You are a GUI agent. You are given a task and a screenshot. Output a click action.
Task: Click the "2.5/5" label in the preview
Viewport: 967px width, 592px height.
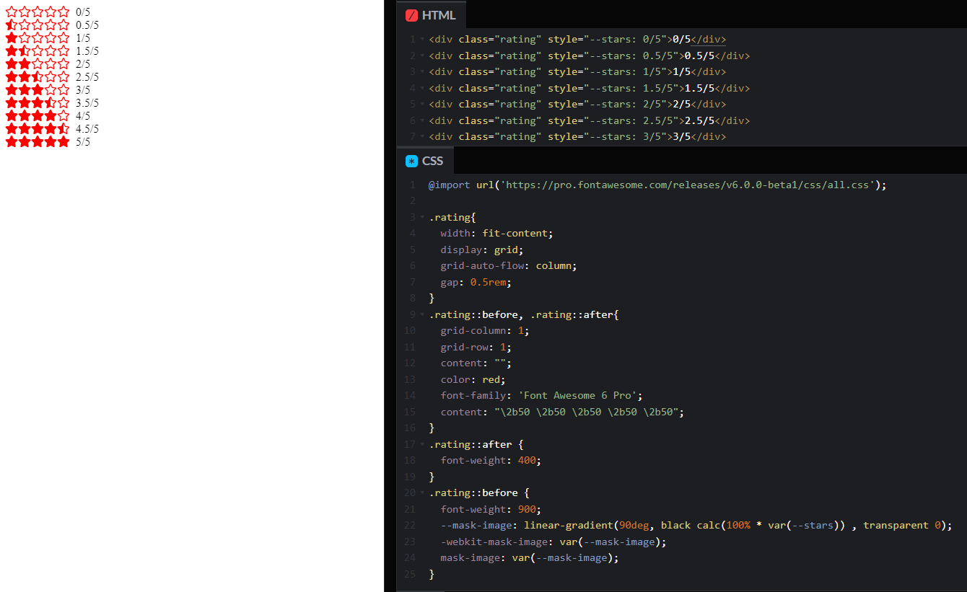(87, 77)
